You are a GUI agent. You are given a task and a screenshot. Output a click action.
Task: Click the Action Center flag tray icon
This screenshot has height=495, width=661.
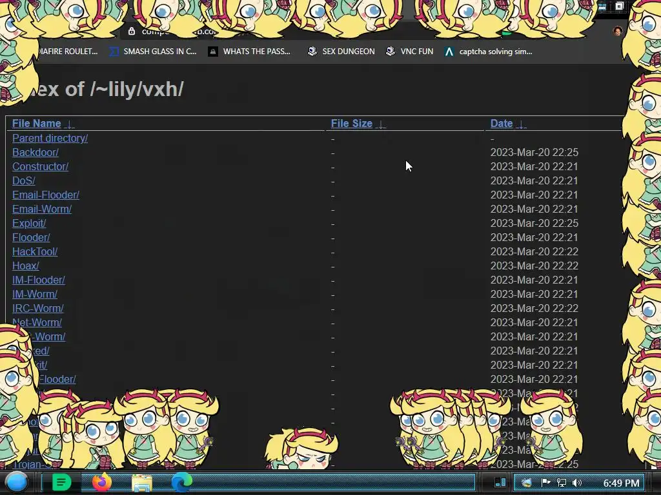click(545, 482)
